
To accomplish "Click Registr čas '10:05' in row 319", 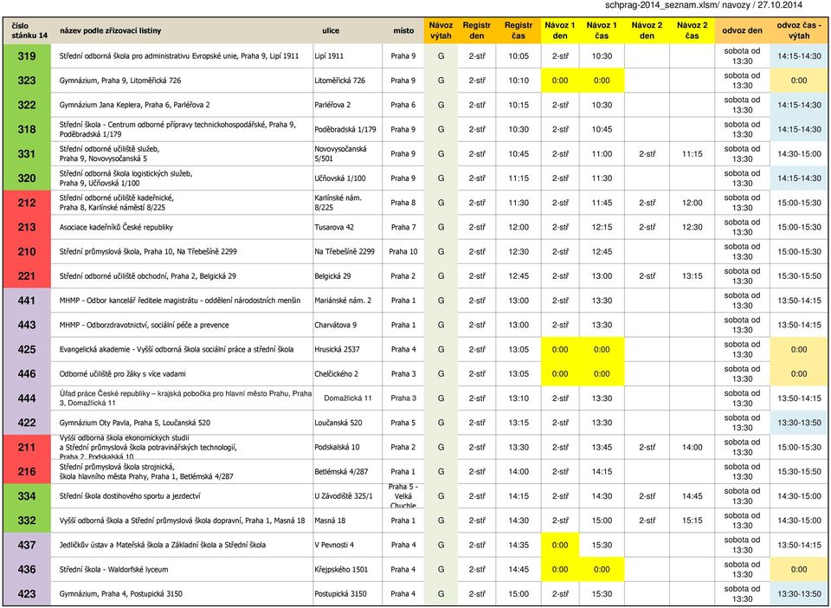I will click(519, 55).
